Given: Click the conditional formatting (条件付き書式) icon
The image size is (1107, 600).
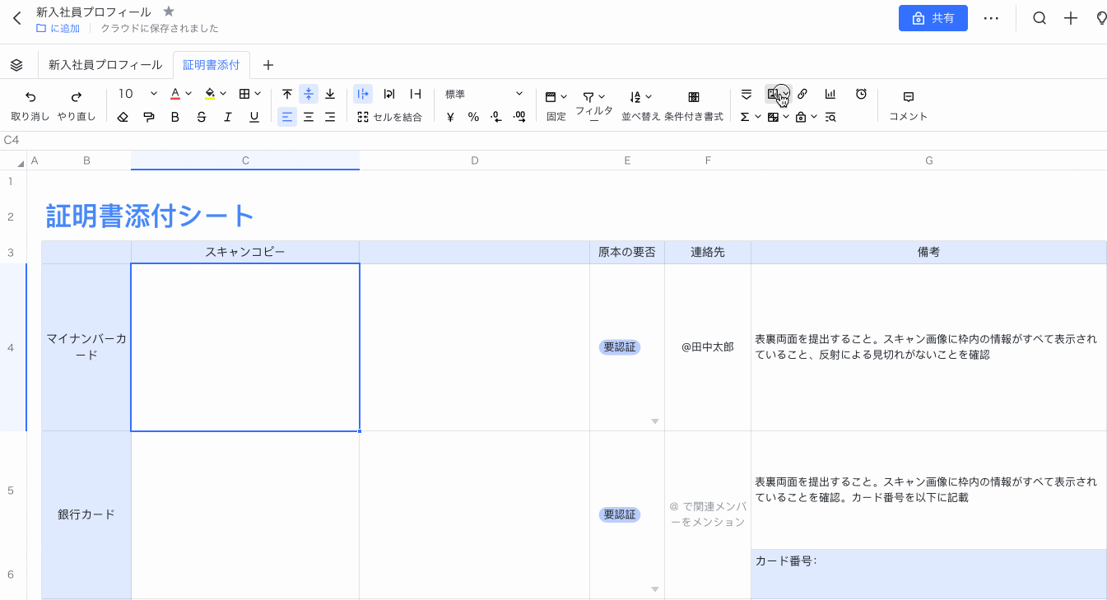Looking at the screenshot, I should [694, 96].
